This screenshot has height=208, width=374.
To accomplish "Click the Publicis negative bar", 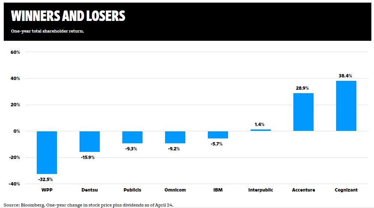I will pos(132,137).
